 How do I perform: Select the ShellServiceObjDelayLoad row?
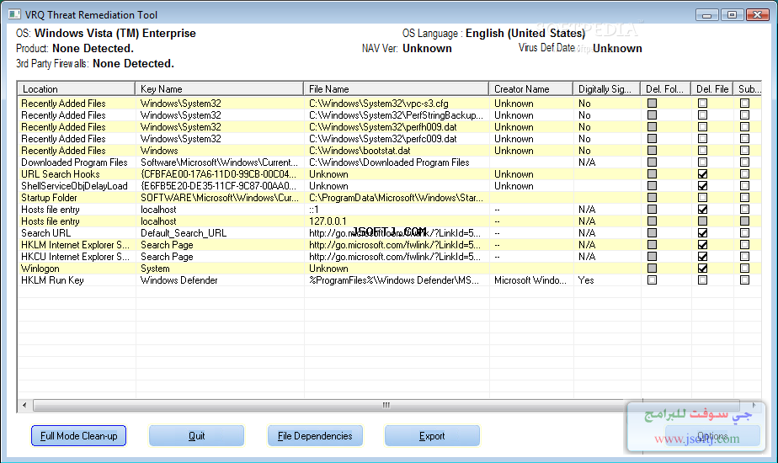pyautogui.click(x=389, y=186)
